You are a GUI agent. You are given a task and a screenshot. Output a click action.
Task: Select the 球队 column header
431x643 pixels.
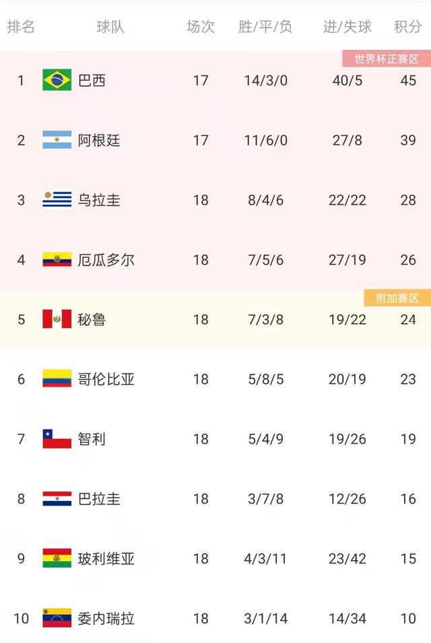[x=110, y=27]
